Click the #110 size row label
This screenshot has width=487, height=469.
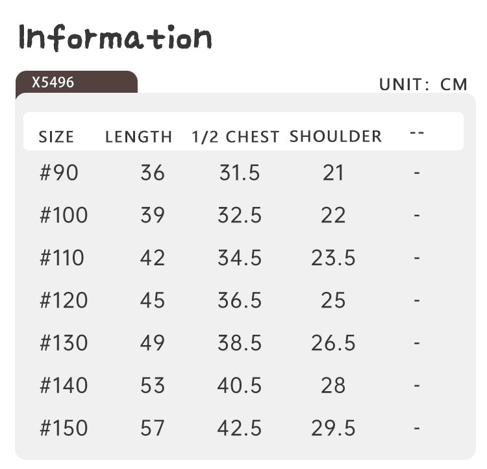[x=62, y=258]
